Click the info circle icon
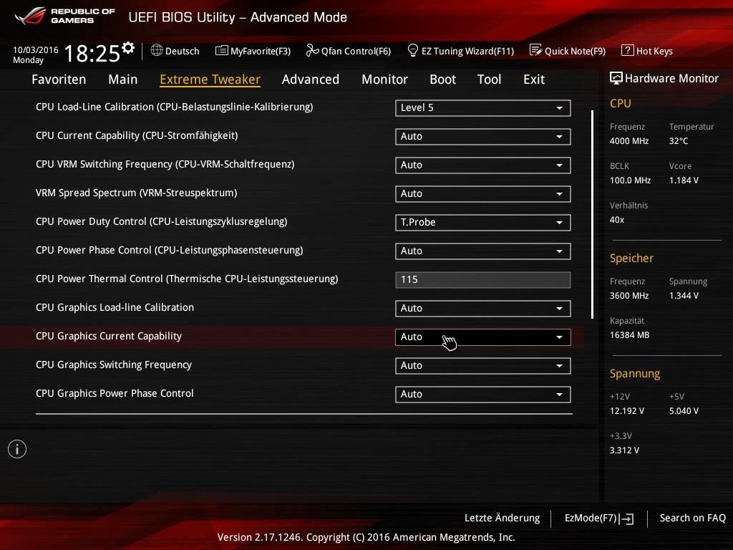The image size is (733, 550). point(17,450)
